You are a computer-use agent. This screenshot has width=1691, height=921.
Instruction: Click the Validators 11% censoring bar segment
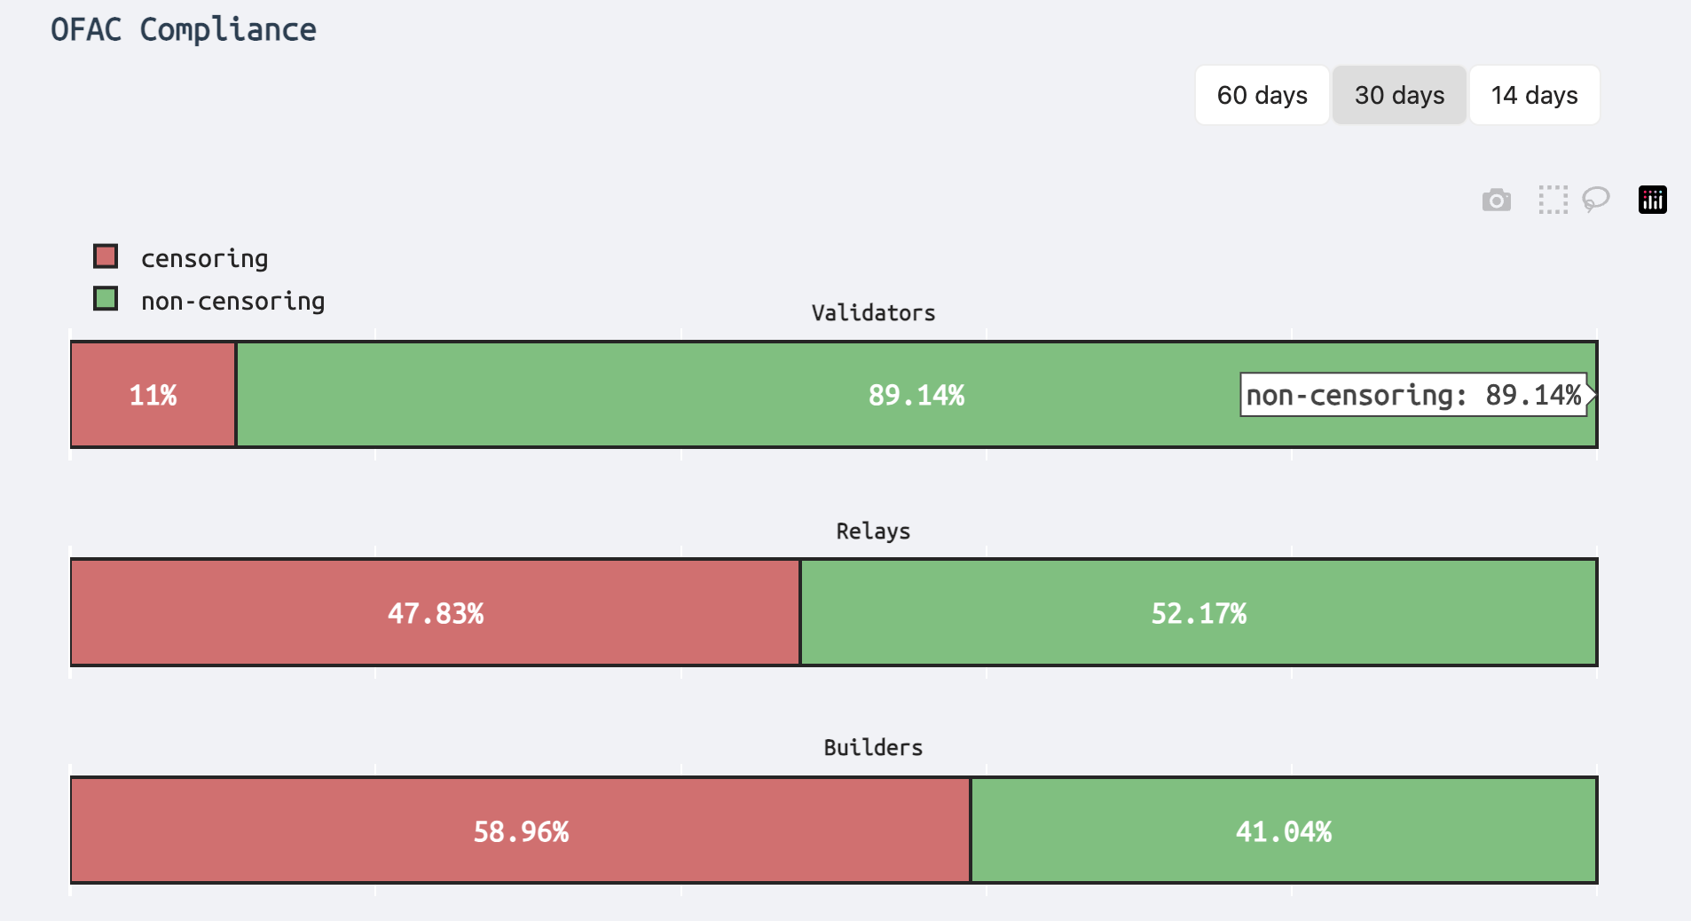point(153,395)
